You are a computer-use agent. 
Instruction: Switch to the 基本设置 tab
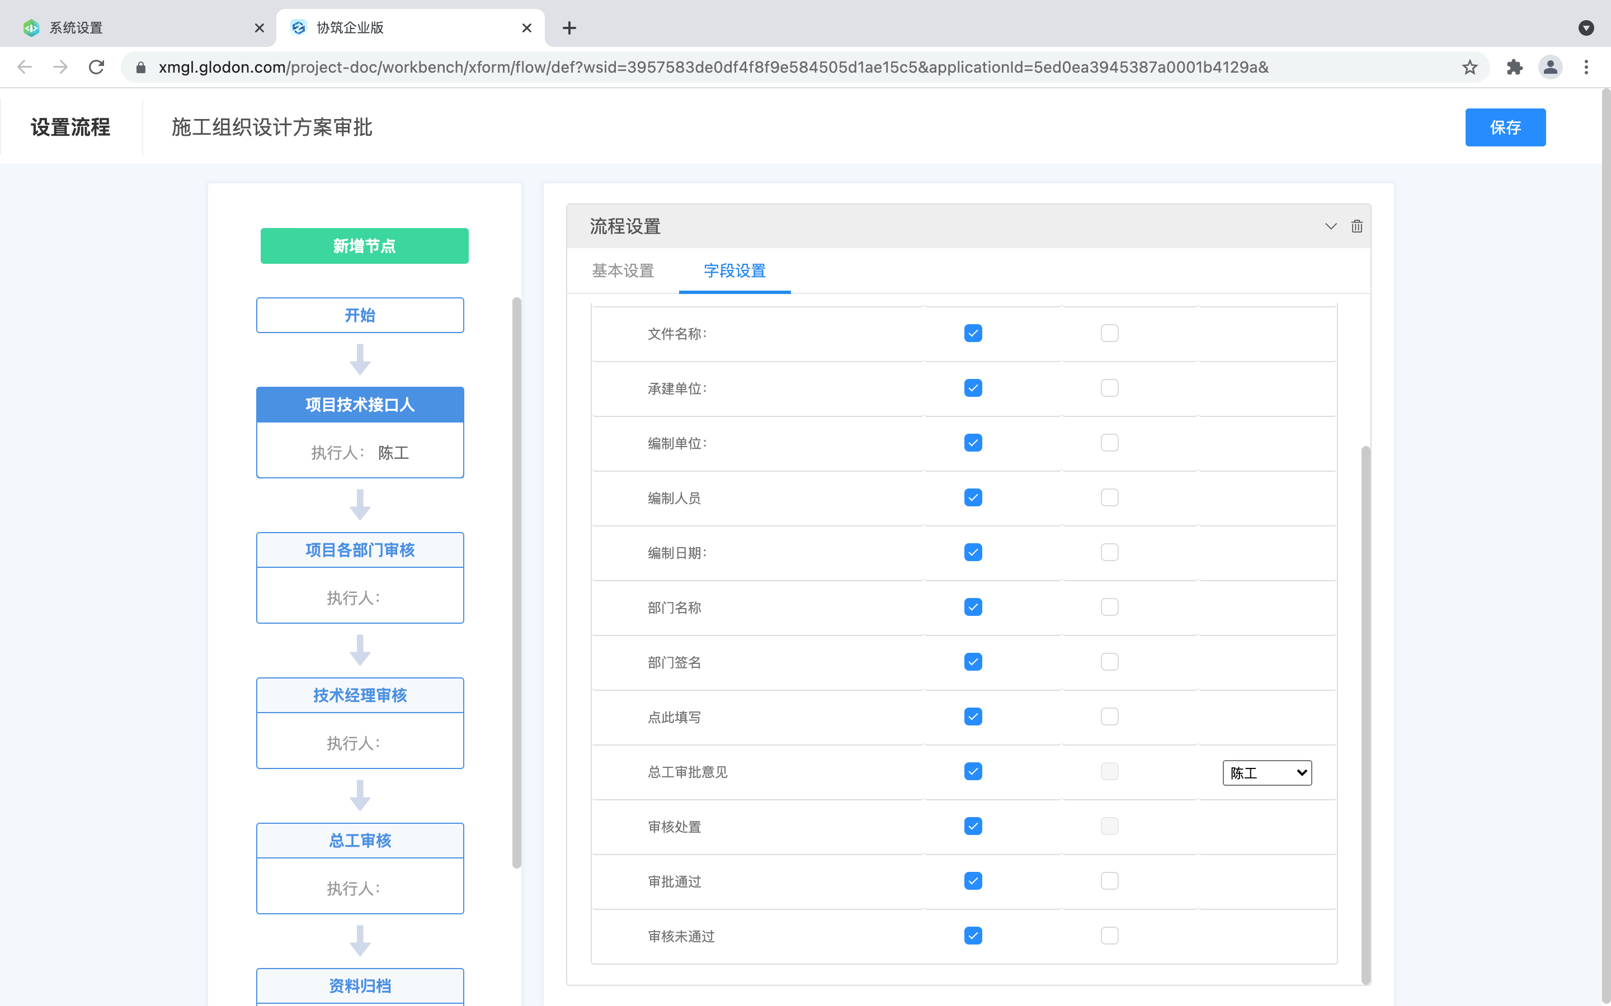pyautogui.click(x=622, y=271)
